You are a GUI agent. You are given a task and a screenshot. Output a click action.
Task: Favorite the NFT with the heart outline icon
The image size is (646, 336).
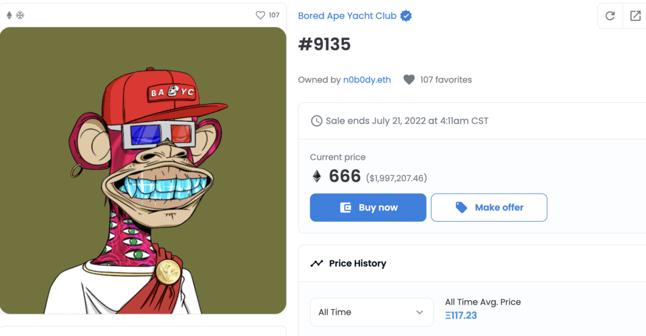(260, 15)
